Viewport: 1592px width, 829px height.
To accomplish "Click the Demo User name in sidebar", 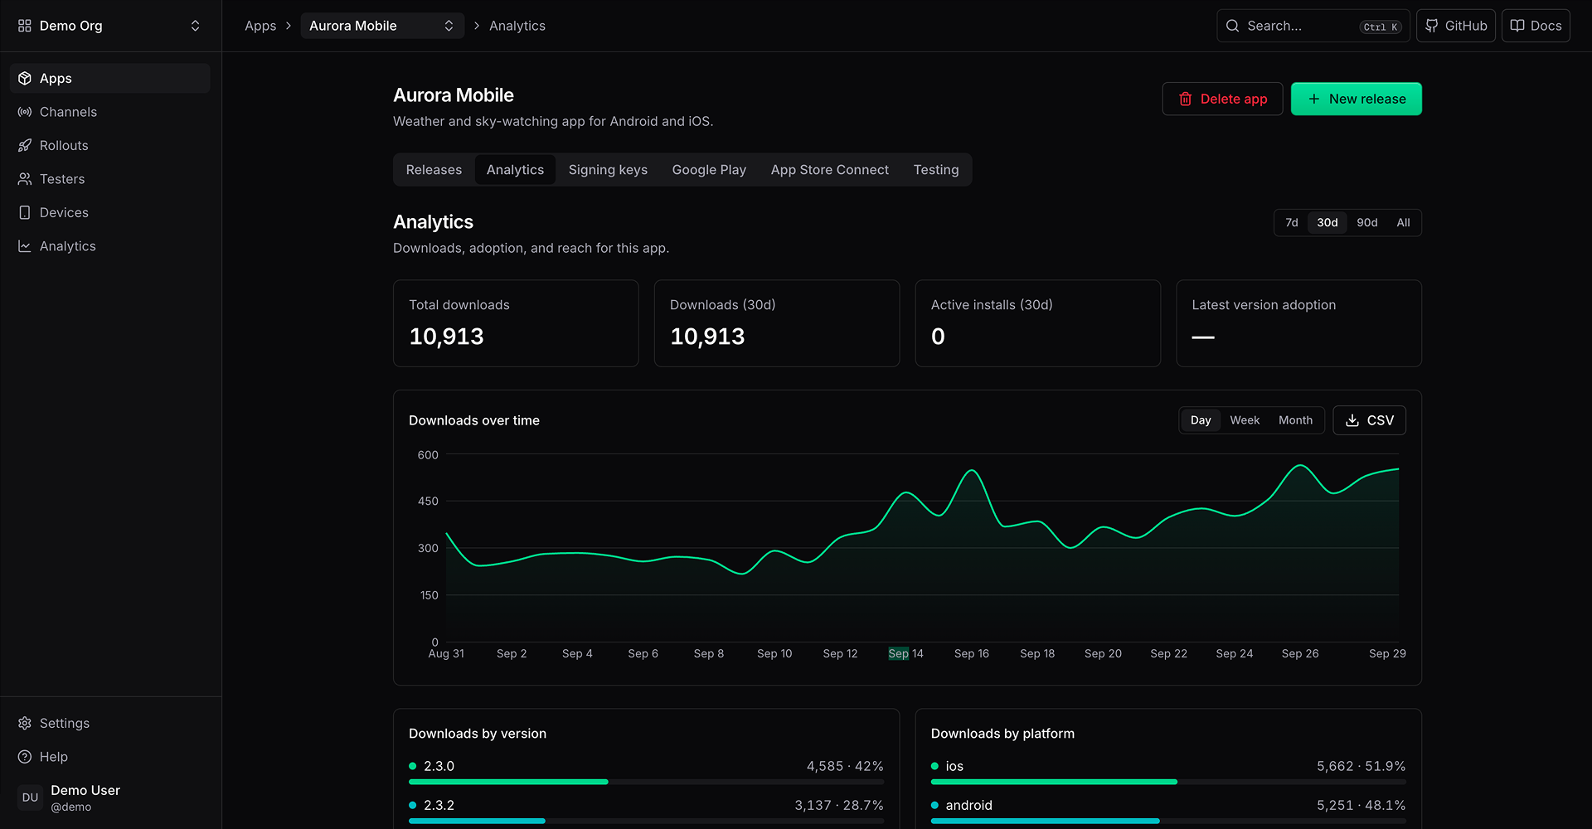I will click(85, 790).
